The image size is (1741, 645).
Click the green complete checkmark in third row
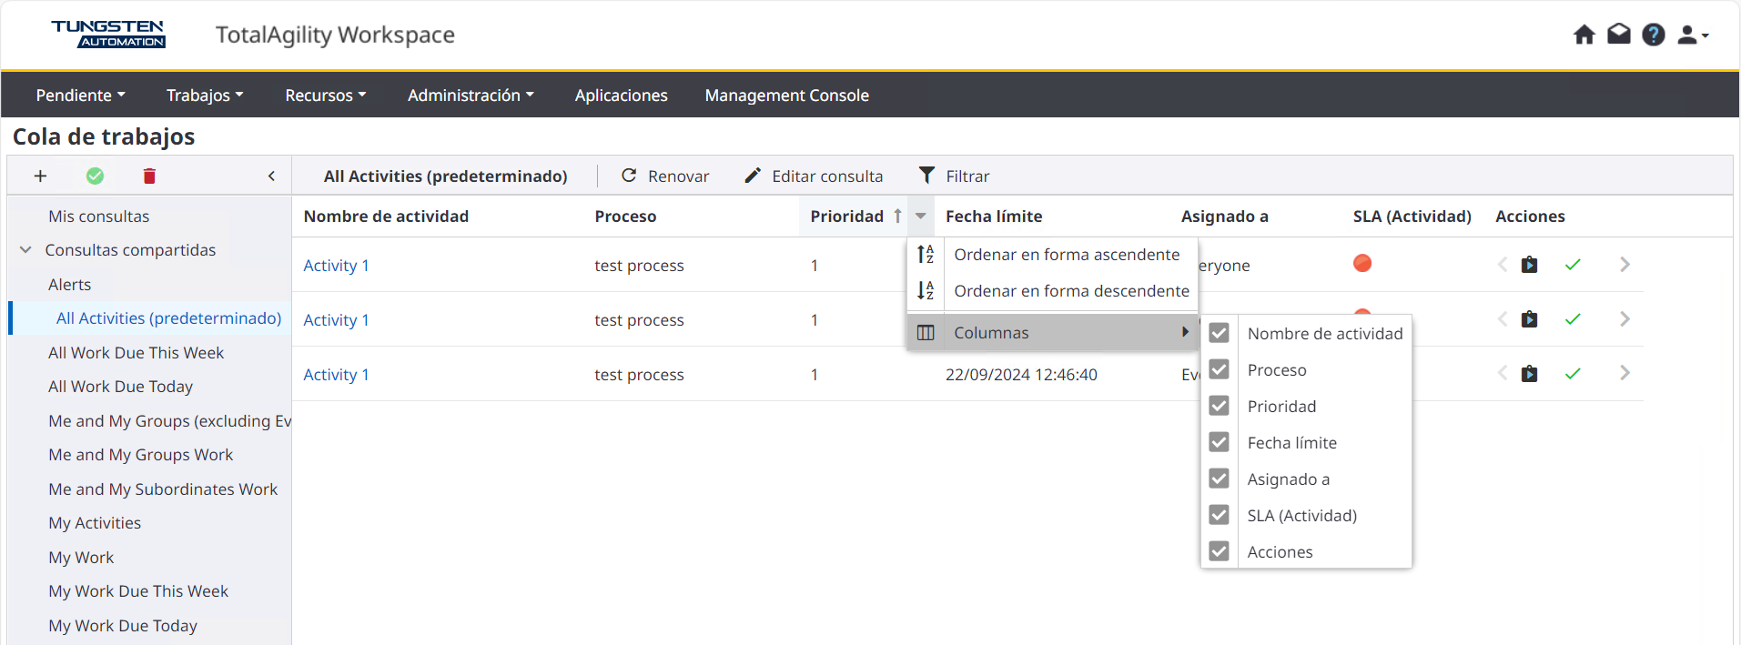click(1572, 374)
